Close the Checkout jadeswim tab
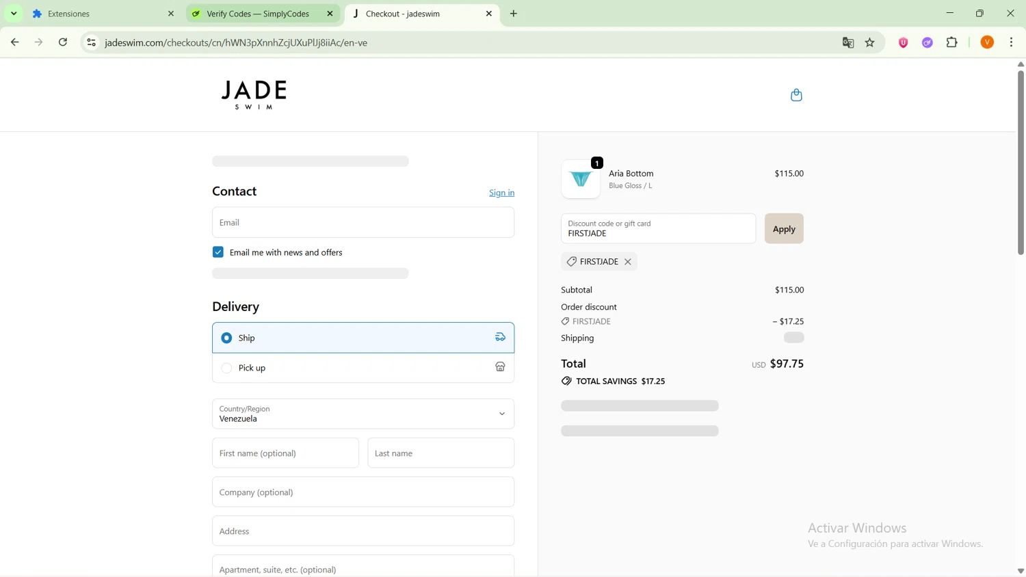Screen dimensions: 1026x577 click(489, 14)
